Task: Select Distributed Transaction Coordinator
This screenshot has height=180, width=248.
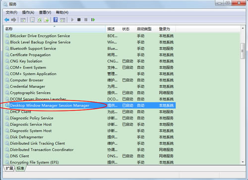Action: click(x=89, y=150)
